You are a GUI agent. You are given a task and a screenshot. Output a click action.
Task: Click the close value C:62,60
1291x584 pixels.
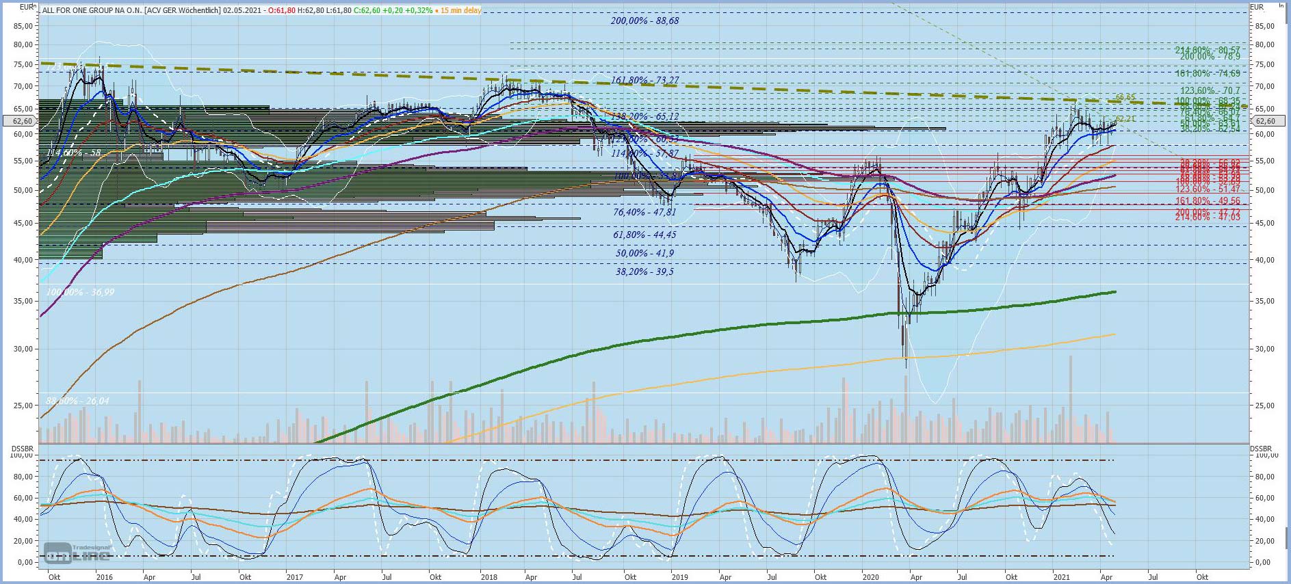pyautogui.click(x=367, y=10)
